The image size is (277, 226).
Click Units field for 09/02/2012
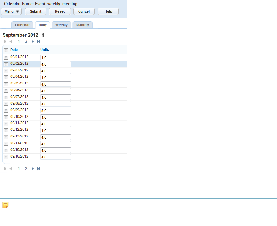55,64
